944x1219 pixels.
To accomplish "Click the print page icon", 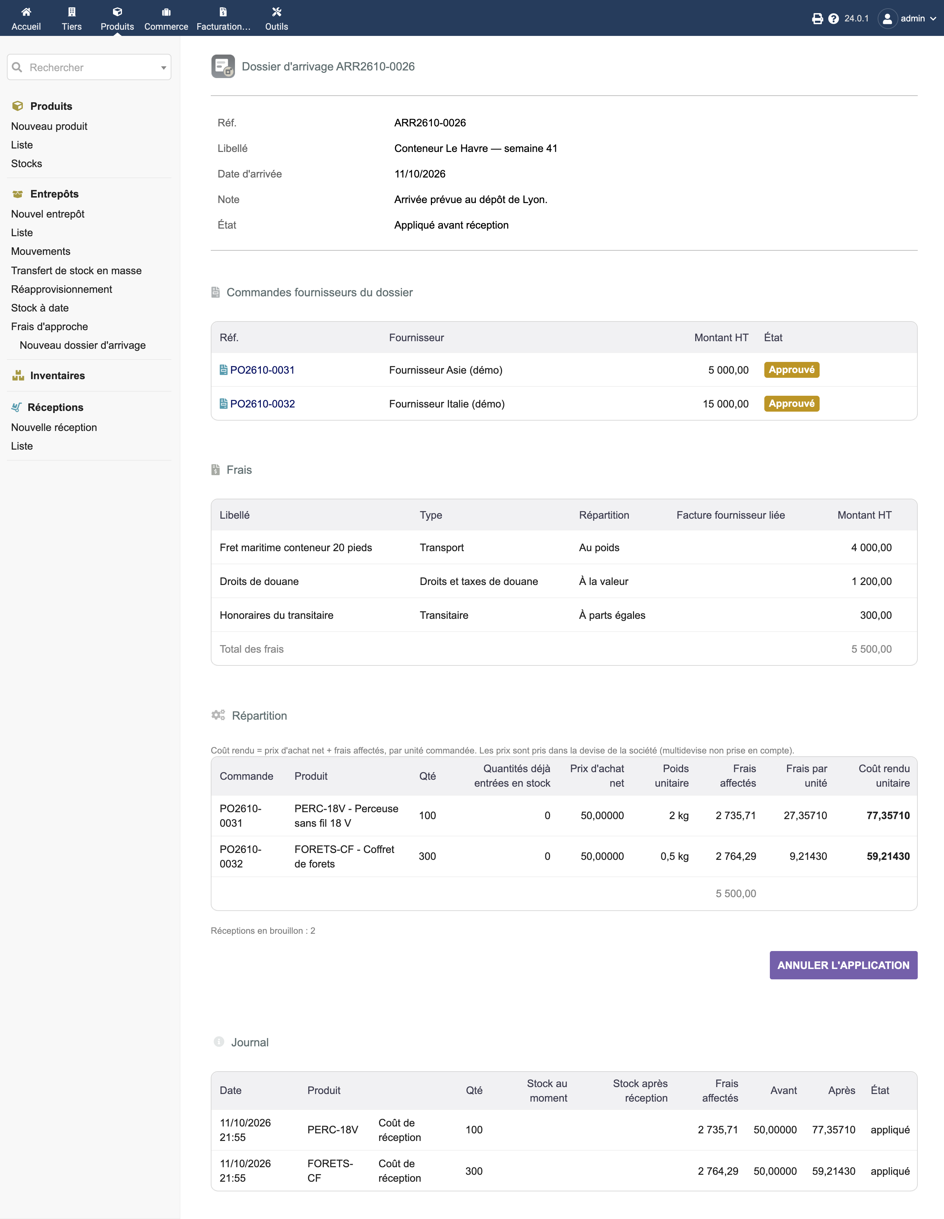I will pyautogui.click(x=817, y=18).
